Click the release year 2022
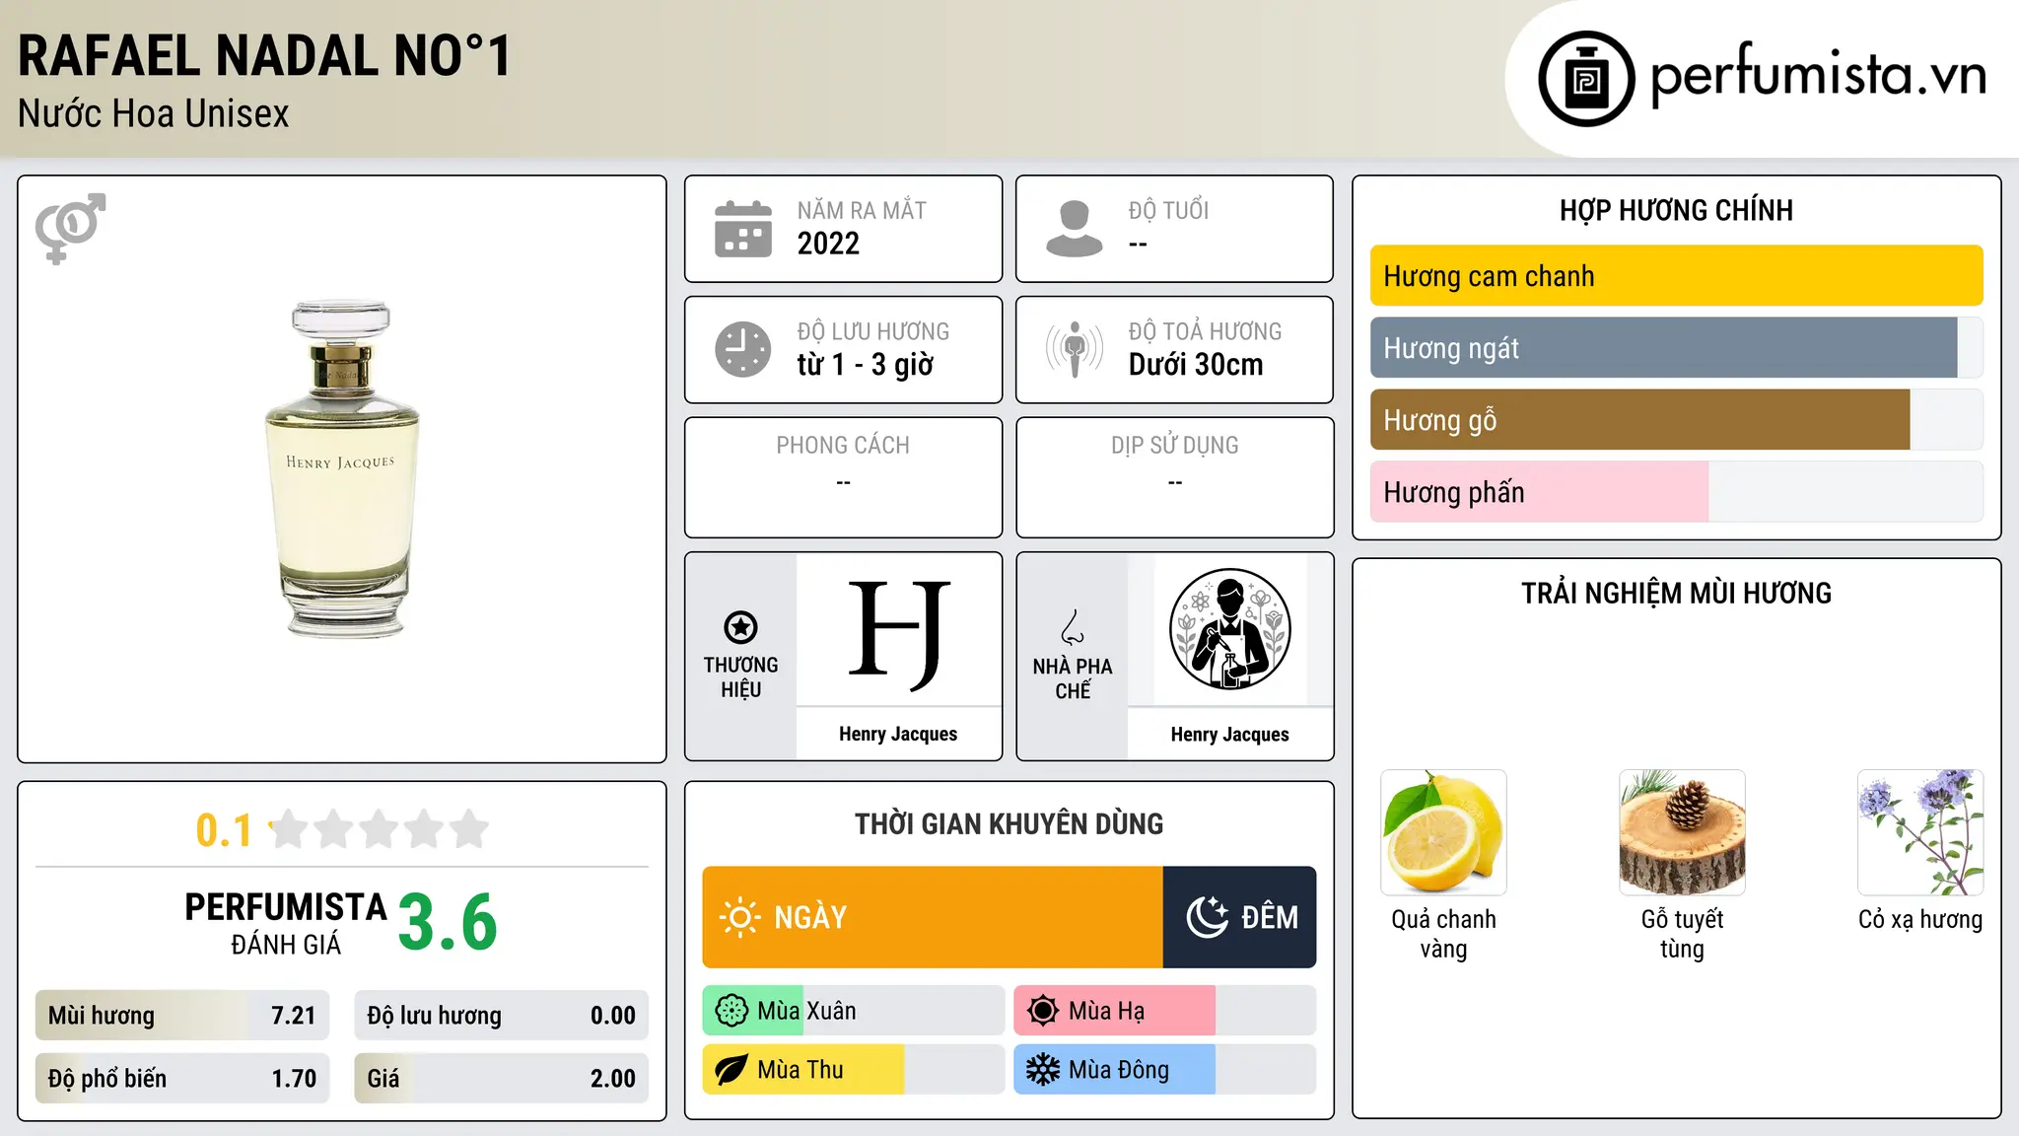 tap(828, 244)
